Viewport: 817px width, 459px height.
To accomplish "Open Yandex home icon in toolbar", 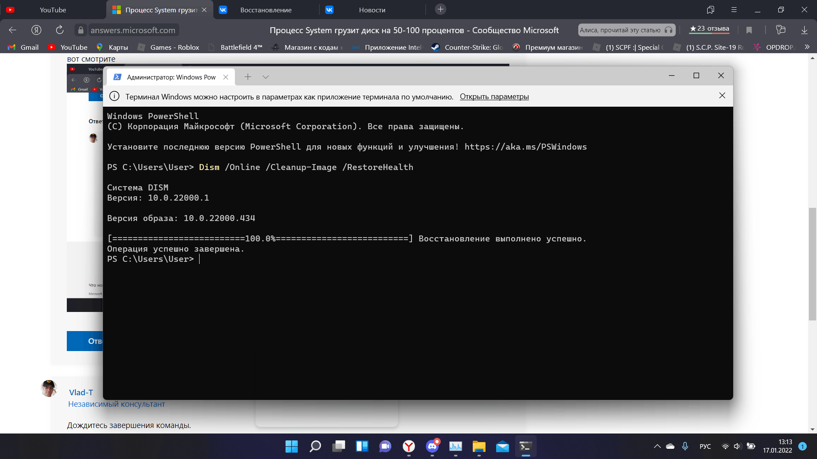I will (36, 30).
